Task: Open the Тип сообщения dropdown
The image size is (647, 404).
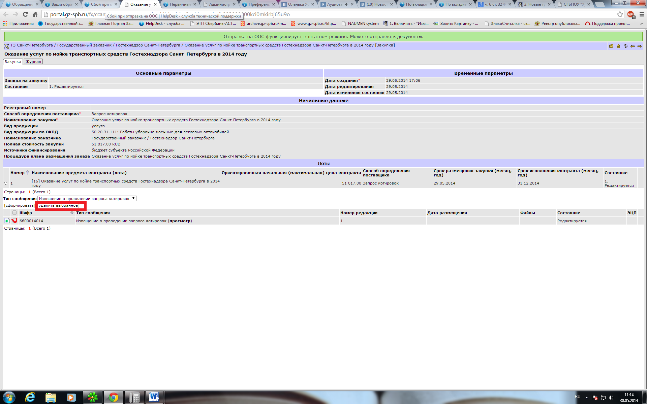Action: (x=87, y=199)
